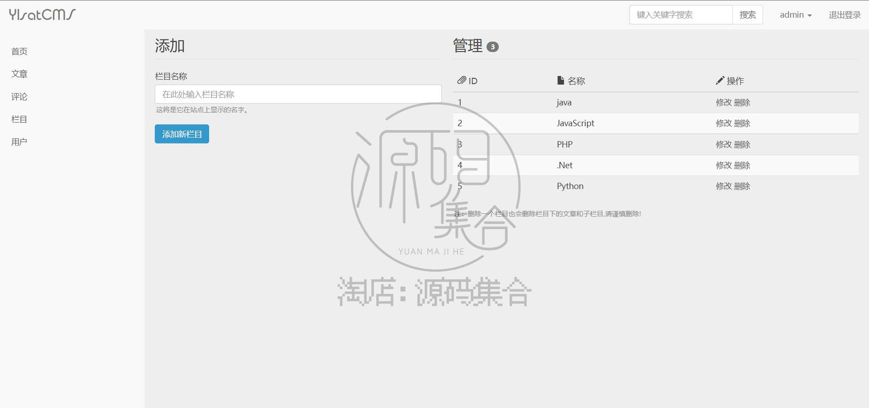The height and width of the screenshot is (408, 869).
Task: Open 首页 in the sidebar
Action: point(19,52)
